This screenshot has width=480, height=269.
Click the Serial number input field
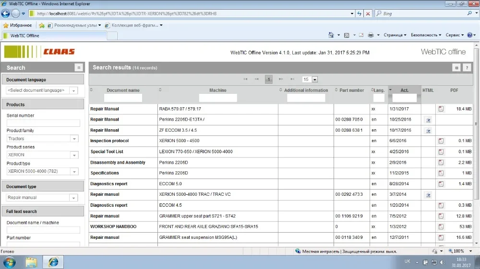coord(43,123)
